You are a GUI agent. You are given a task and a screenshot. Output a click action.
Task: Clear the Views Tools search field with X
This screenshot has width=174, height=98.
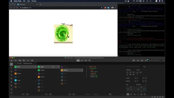tap(163, 60)
